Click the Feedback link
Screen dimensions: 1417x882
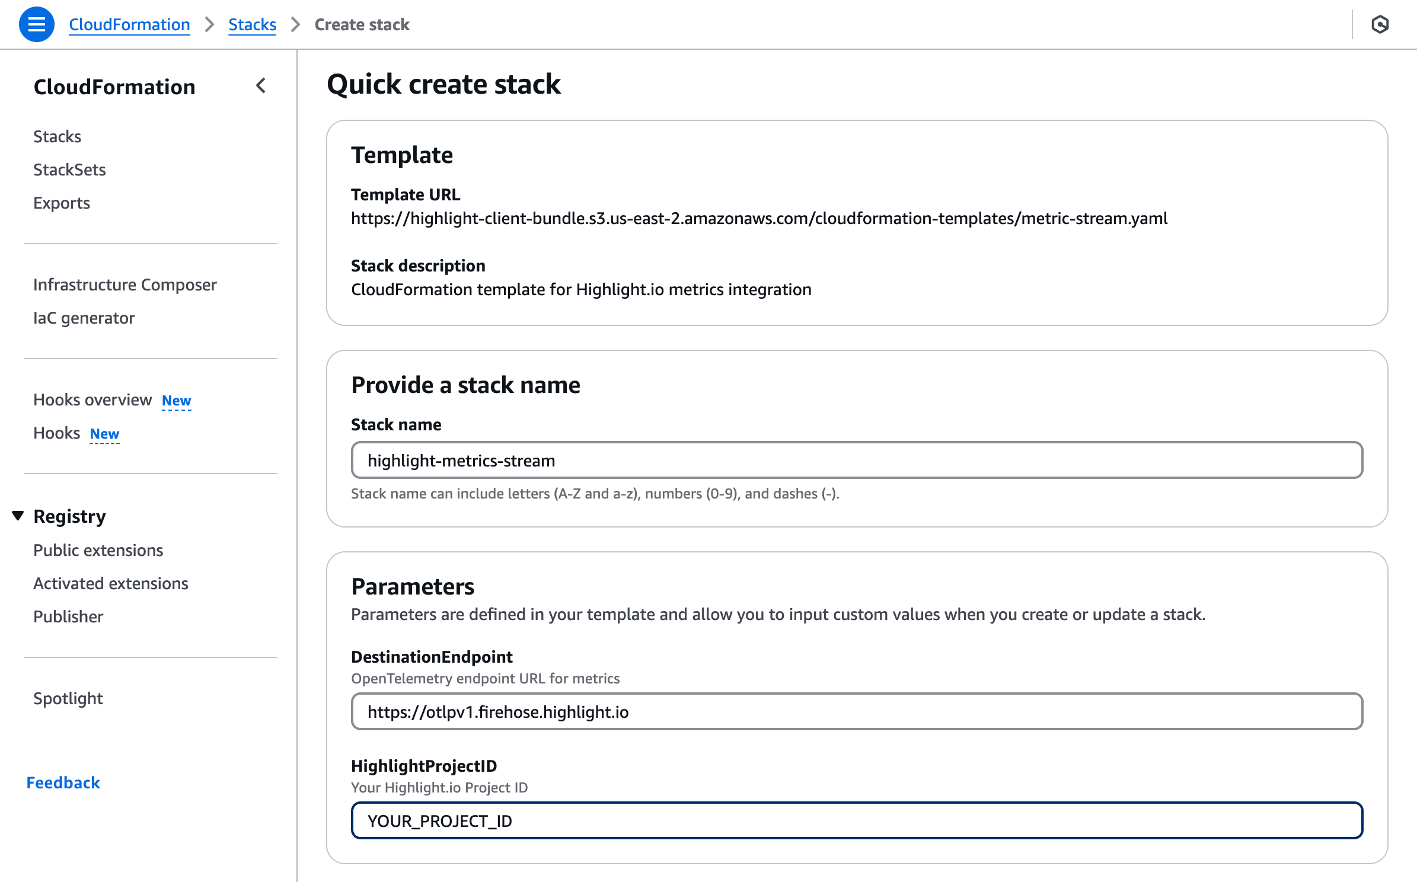coord(63,782)
